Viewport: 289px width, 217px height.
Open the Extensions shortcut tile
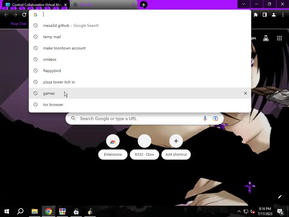click(x=113, y=147)
